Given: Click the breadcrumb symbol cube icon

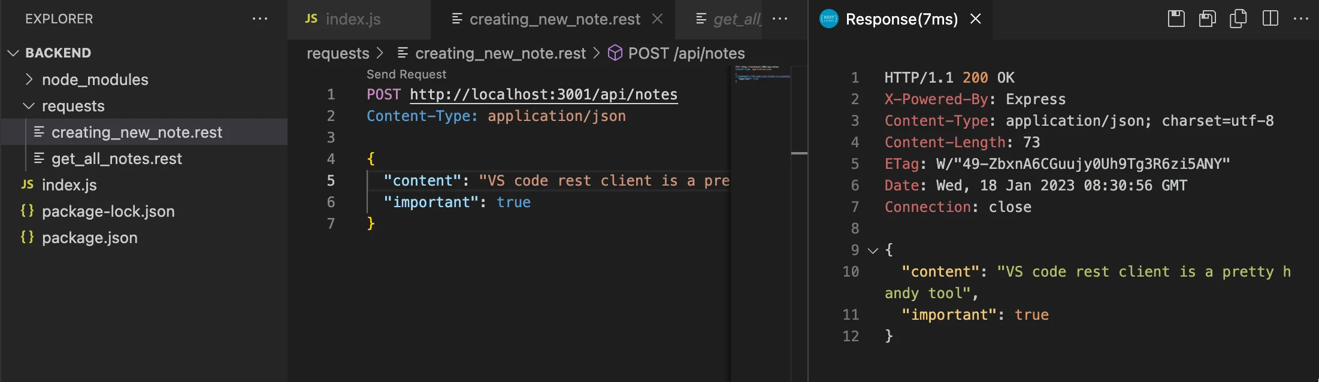Looking at the screenshot, I should pos(615,53).
